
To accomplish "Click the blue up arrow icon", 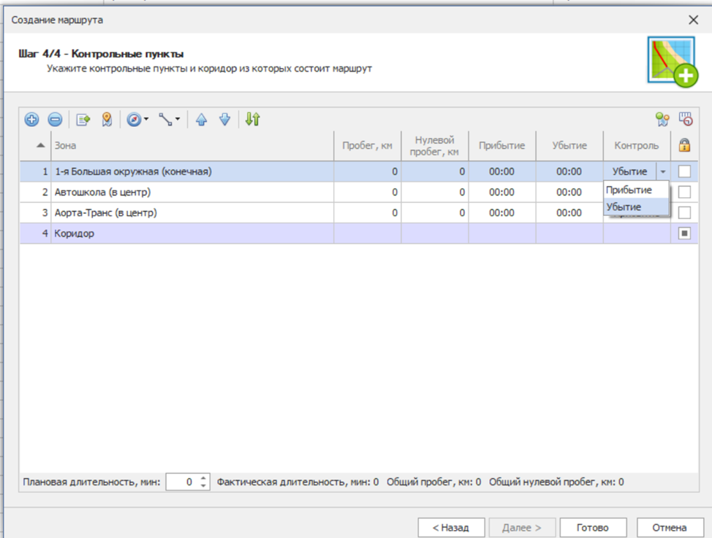I will coord(201,120).
